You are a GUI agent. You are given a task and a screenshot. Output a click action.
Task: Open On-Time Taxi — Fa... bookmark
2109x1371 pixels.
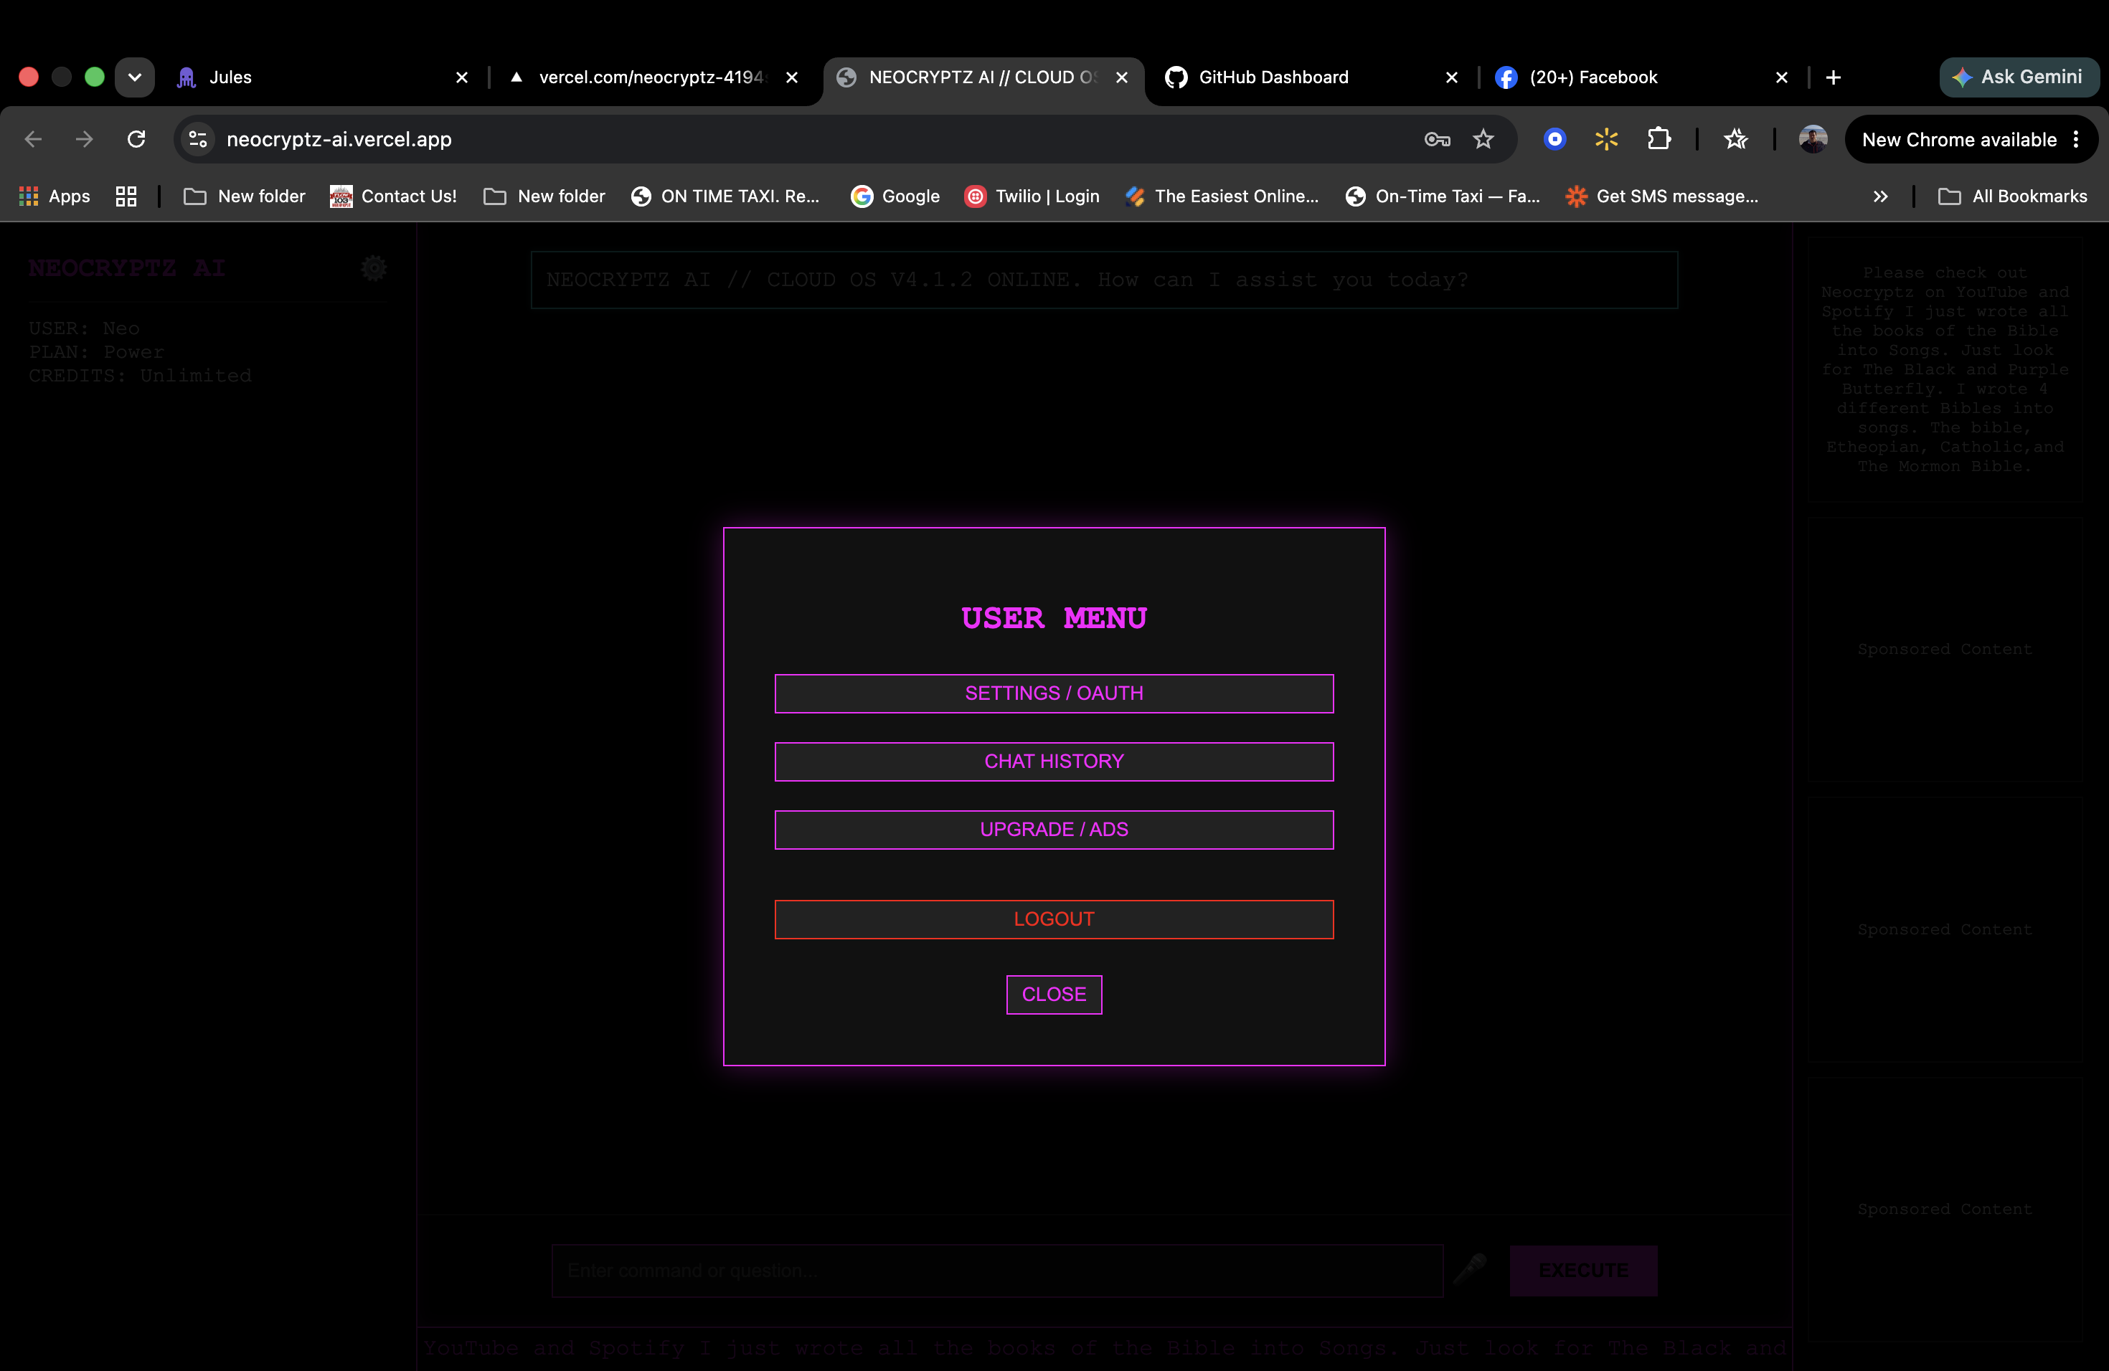click(1443, 196)
